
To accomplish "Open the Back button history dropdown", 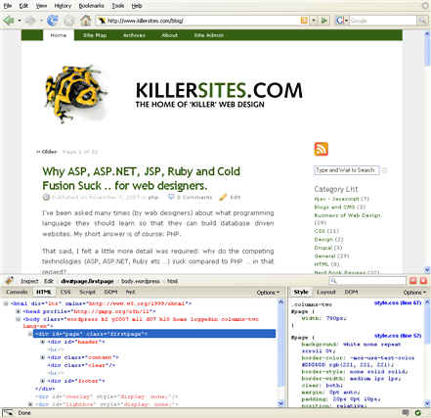I will click(20, 21).
